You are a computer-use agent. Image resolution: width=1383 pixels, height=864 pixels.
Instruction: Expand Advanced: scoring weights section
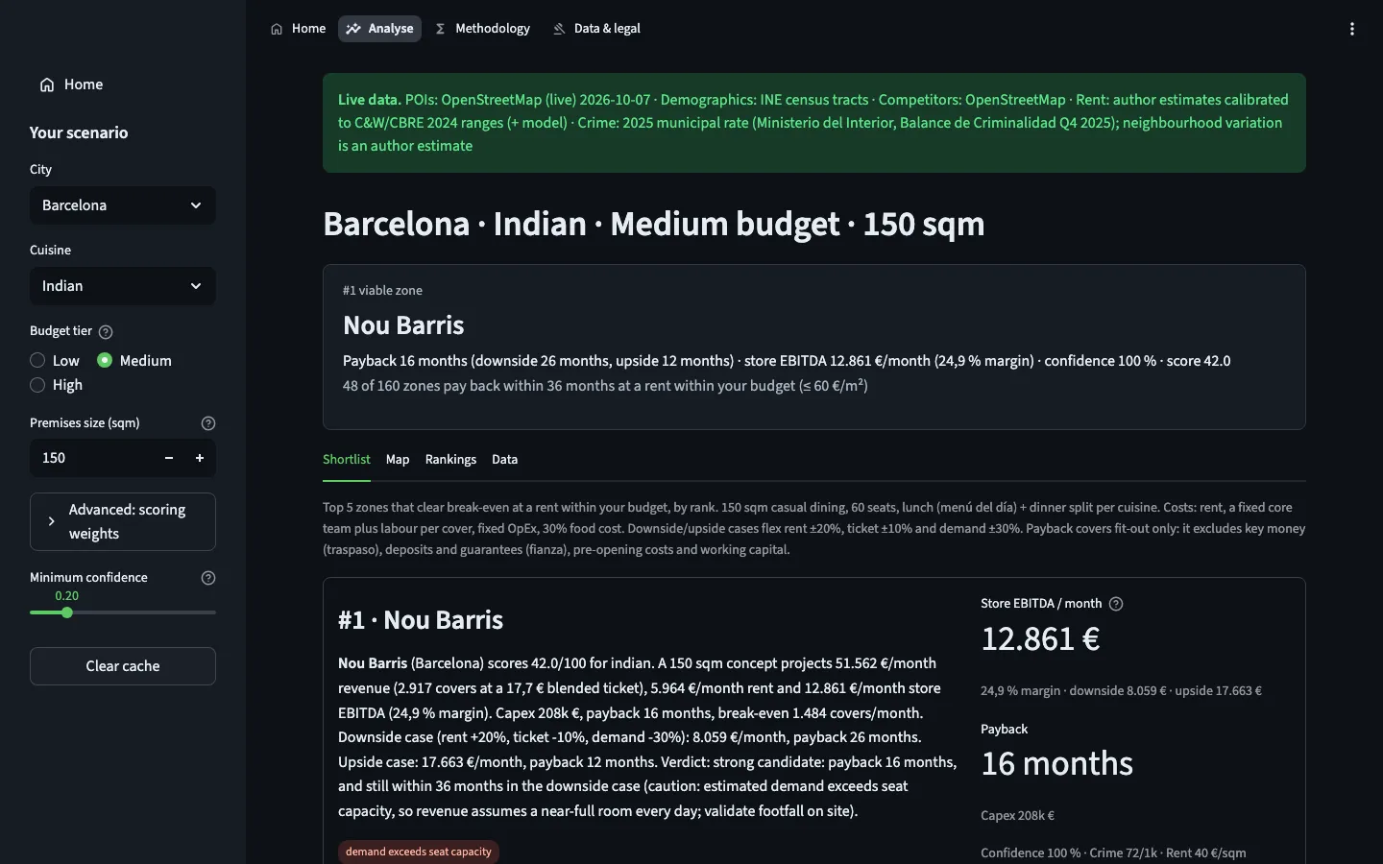(123, 521)
